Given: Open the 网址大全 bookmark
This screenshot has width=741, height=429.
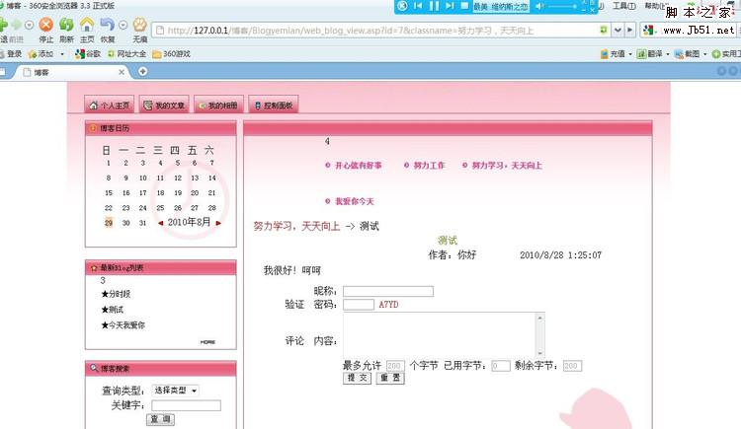Looking at the screenshot, I should (126, 54).
